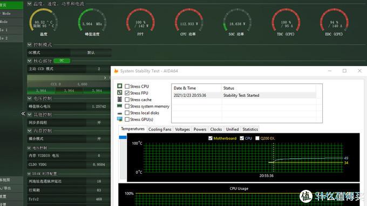
Task: Enable the Stress GPU(s) checkbox
Action: (127, 119)
